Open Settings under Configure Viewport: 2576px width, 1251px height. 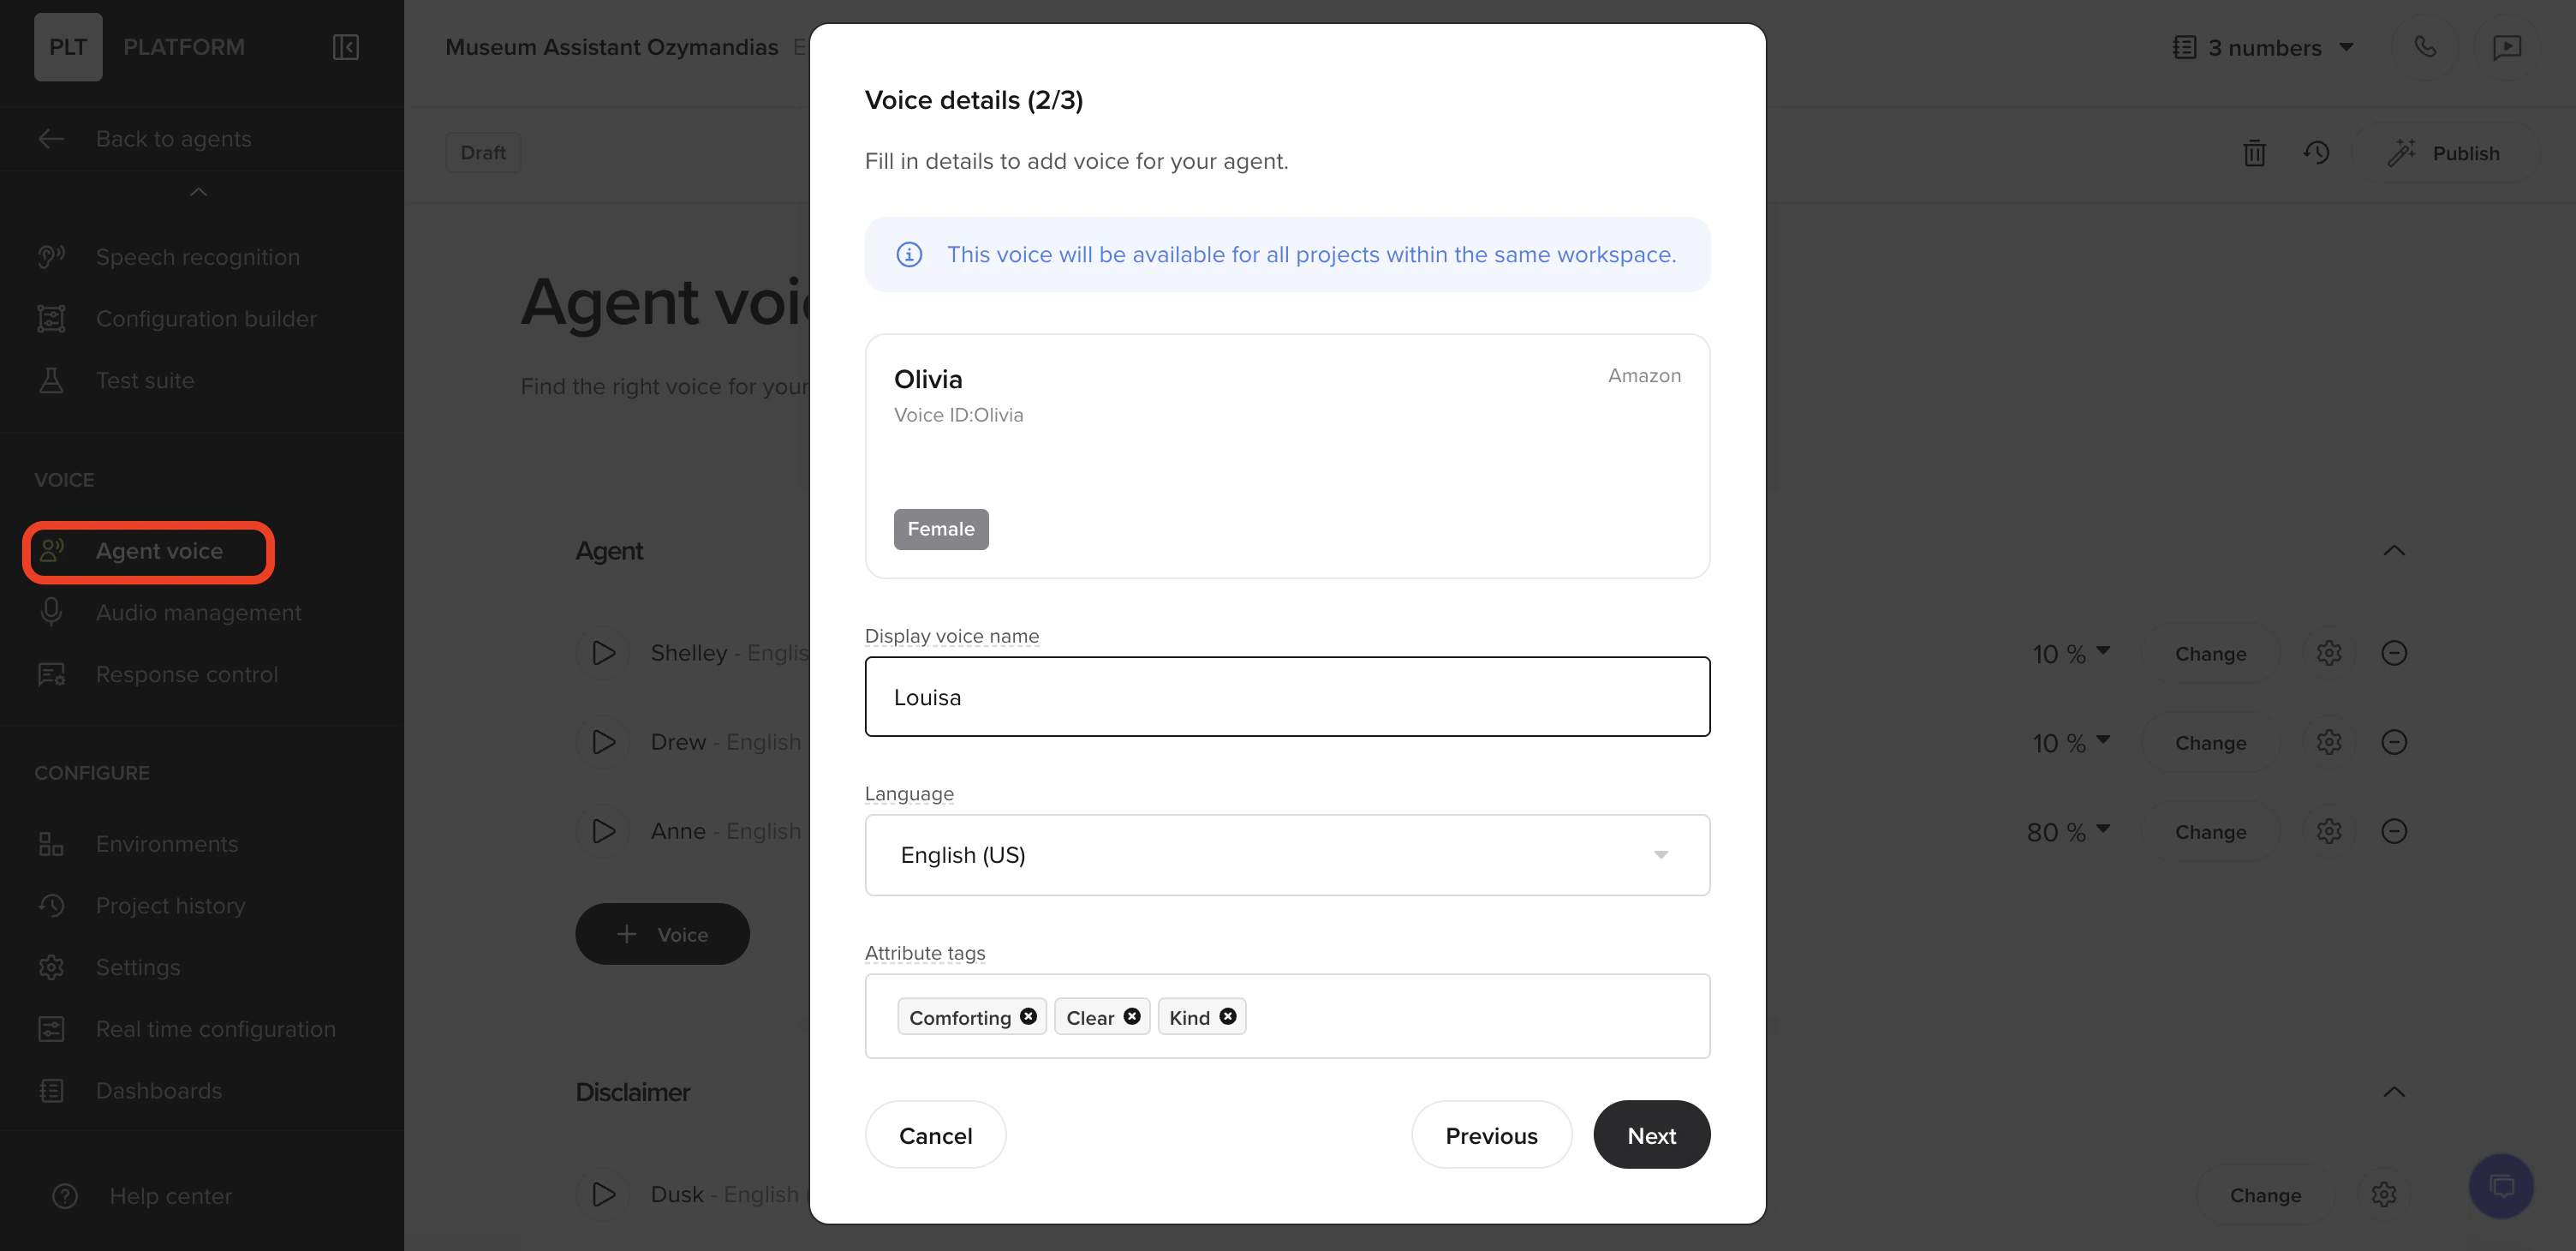click(x=139, y=967)
